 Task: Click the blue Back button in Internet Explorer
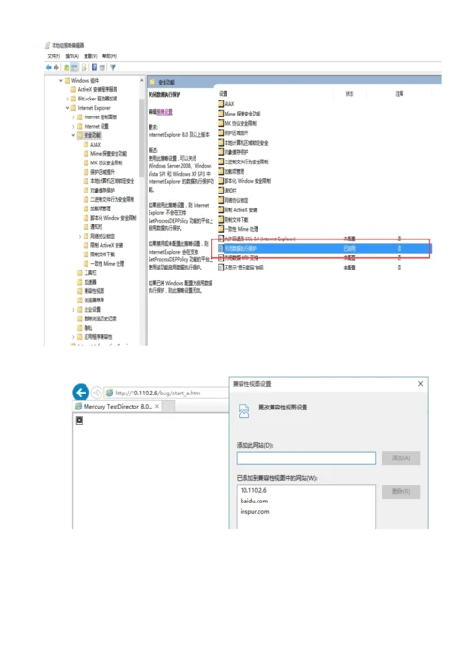pyautogui.click(x=81, y=393)
